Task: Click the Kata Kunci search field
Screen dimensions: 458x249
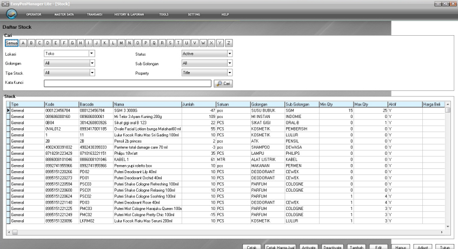Action: click(x=127, y=83)
